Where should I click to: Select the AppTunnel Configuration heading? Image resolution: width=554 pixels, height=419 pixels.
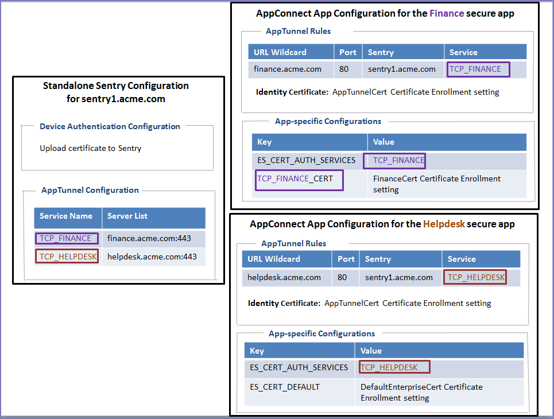tap(90, 190)
